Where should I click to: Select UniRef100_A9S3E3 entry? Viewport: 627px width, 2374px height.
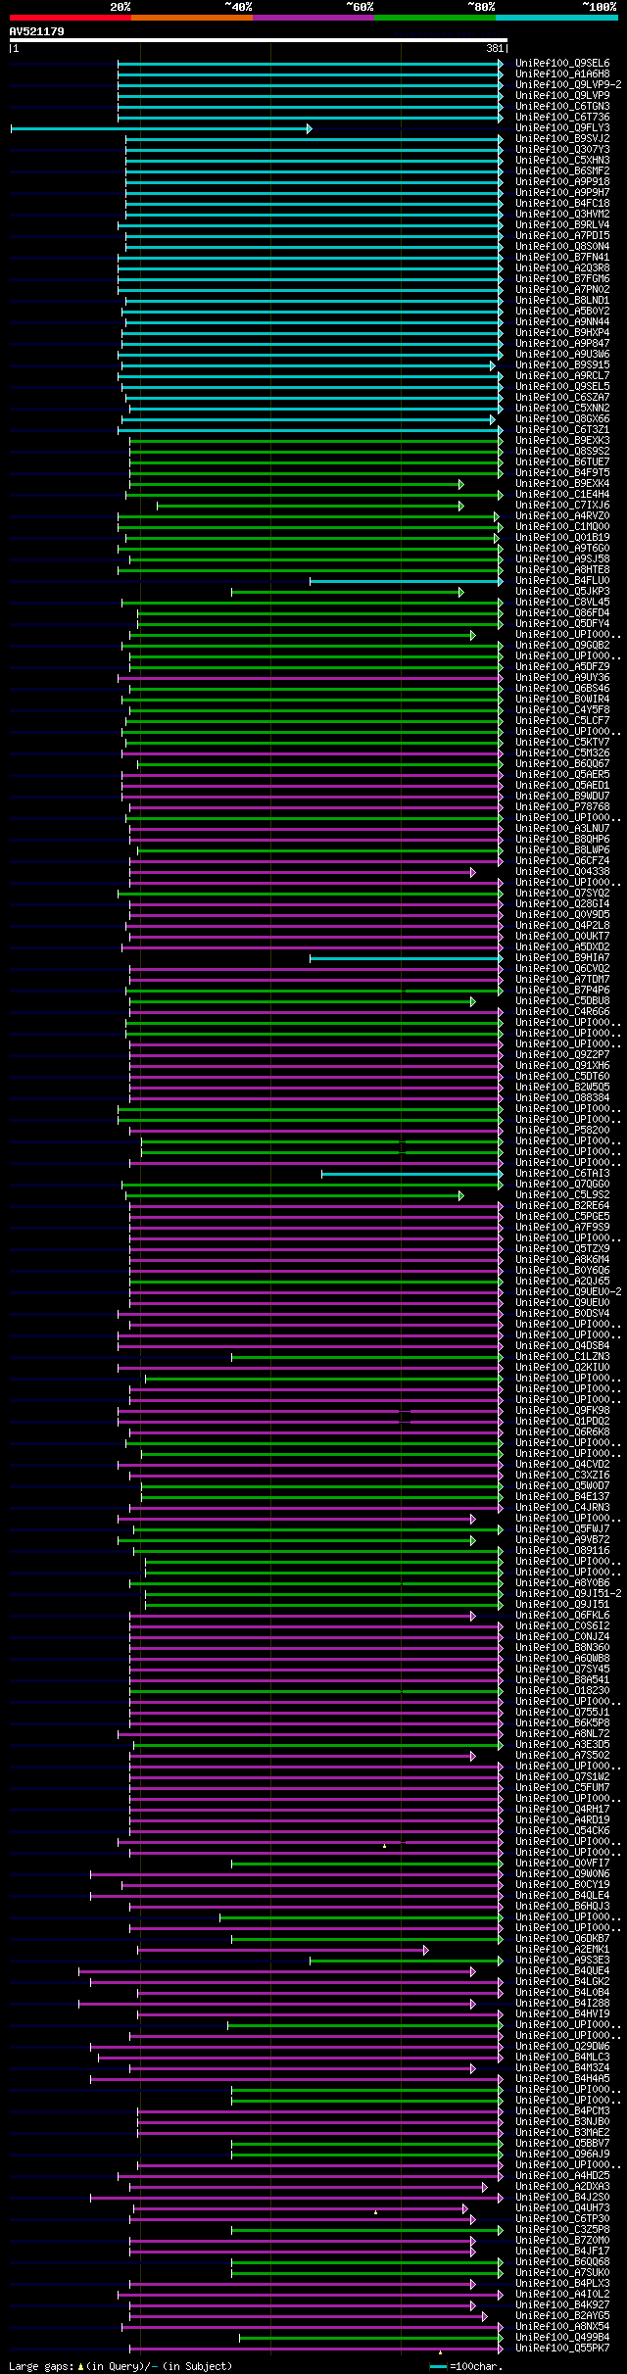pyautogui.click(x=562, y=1961)
